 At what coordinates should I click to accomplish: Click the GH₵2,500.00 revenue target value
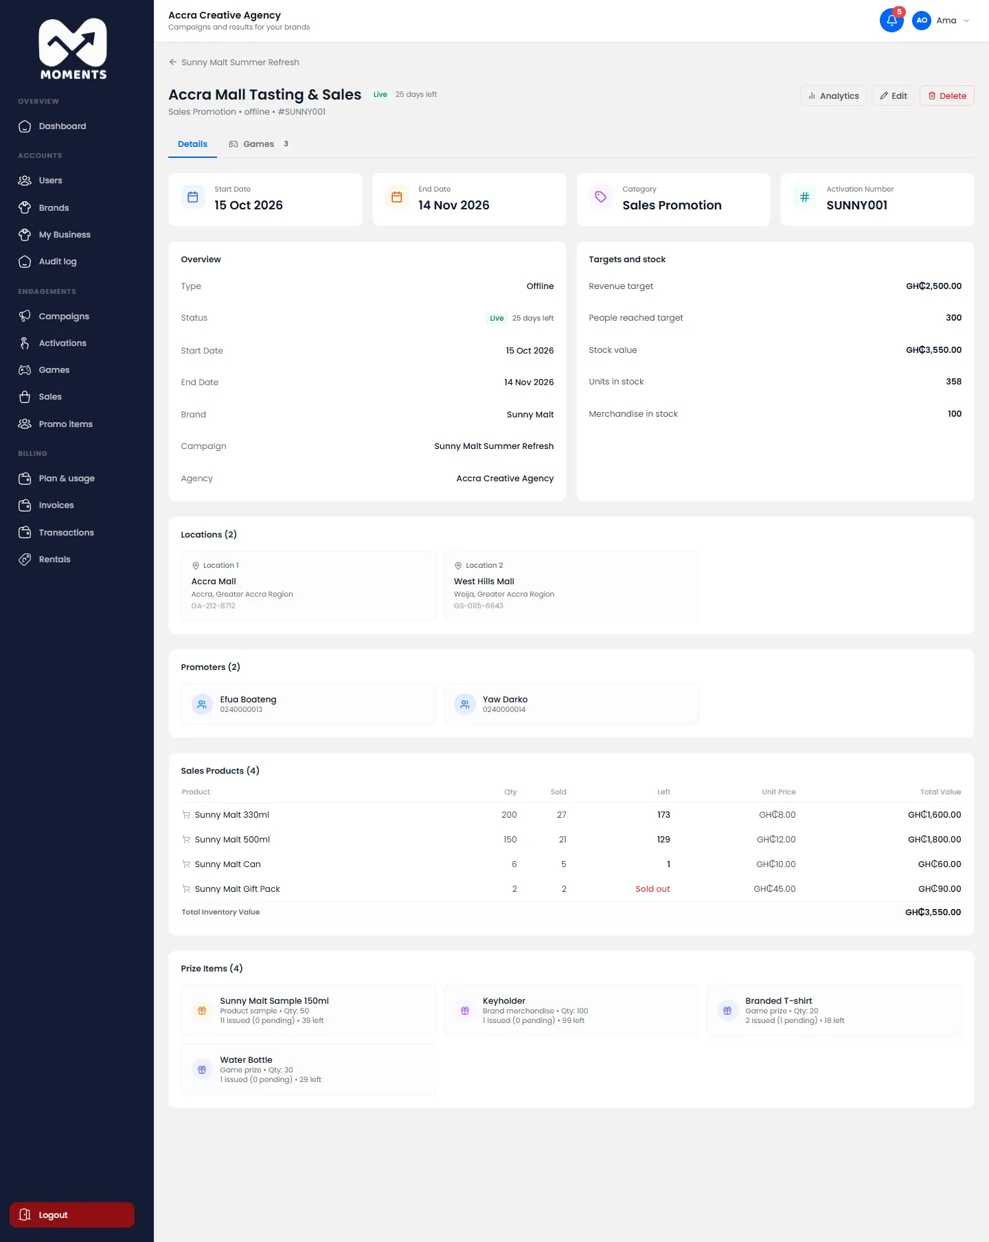(x=933, y=286)
